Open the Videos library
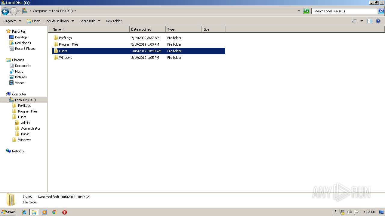This screenshot has width=385, height=216. coord(20,83)
